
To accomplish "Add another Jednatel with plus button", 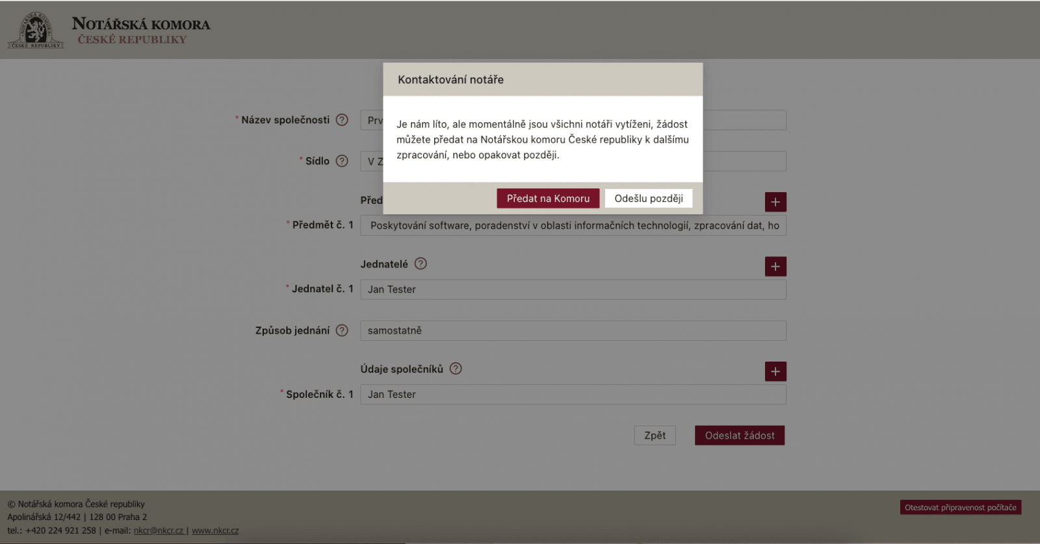I will (775, 266).
